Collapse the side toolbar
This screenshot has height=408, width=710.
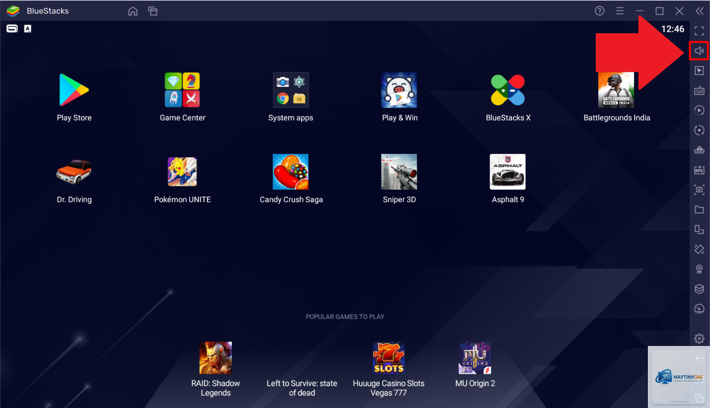pyautogui.click(x=700, y=11)
